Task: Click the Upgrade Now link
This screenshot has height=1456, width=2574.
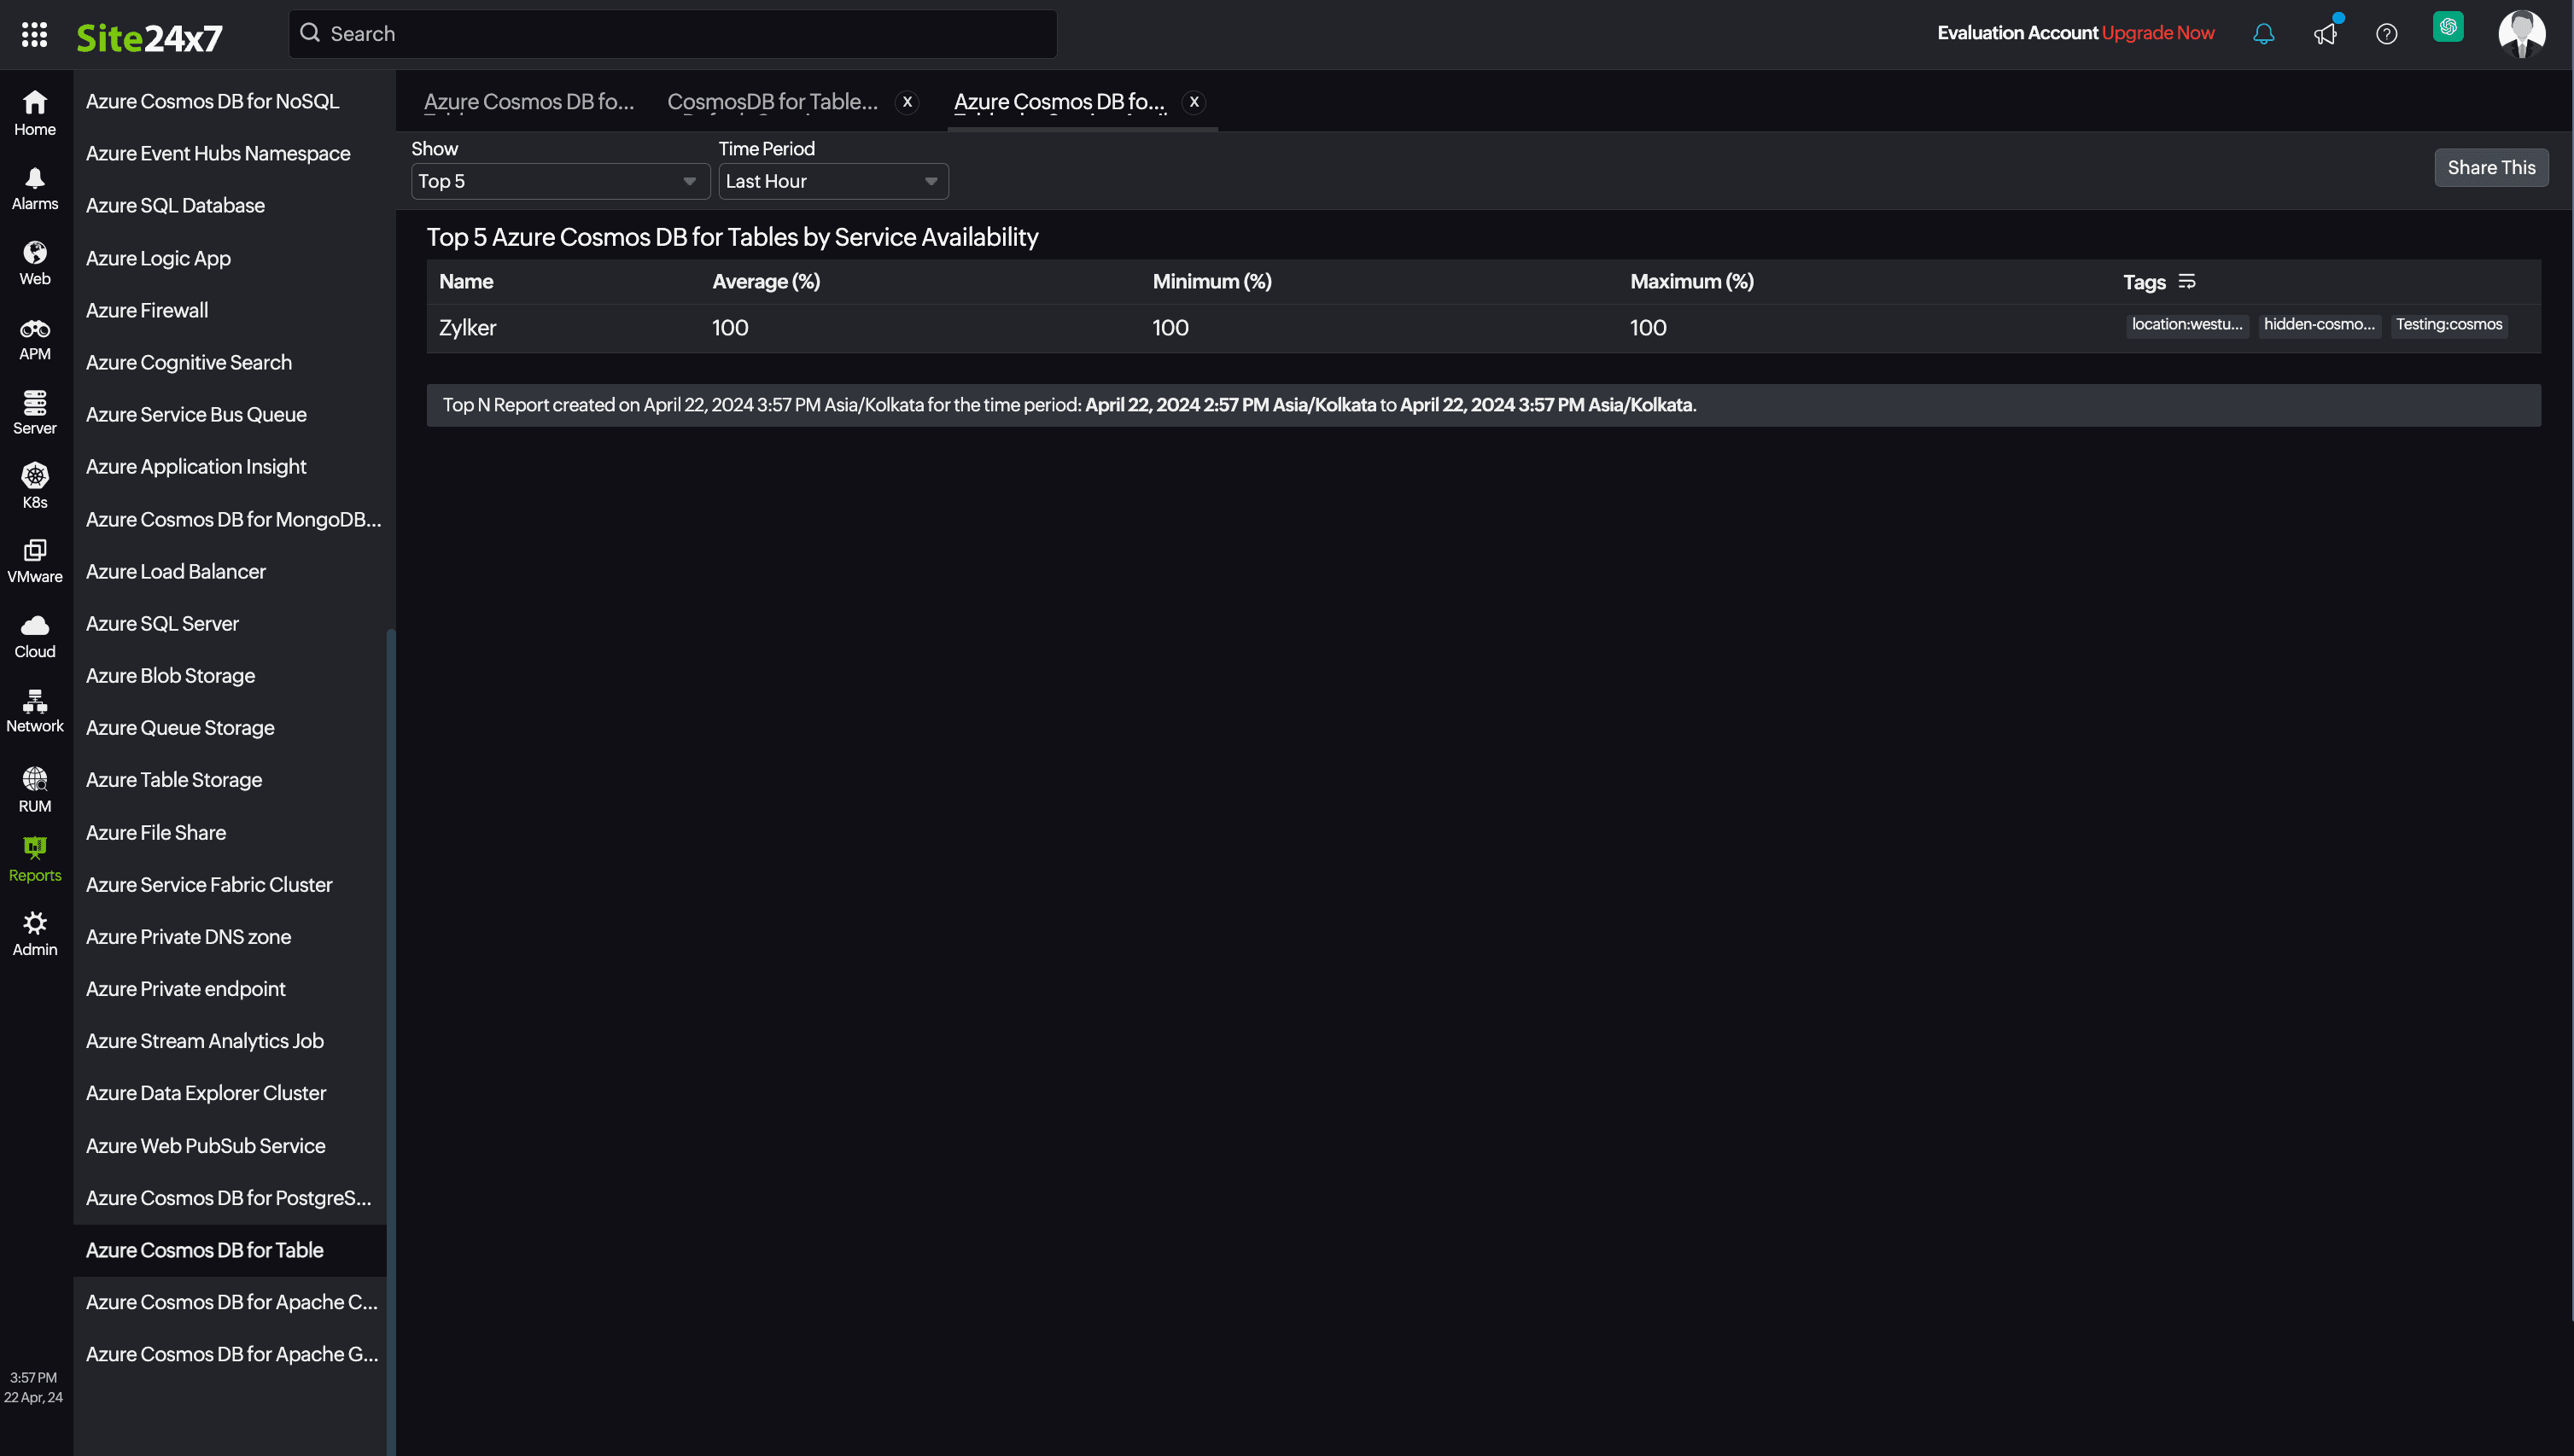Action: click(2158, 33)
